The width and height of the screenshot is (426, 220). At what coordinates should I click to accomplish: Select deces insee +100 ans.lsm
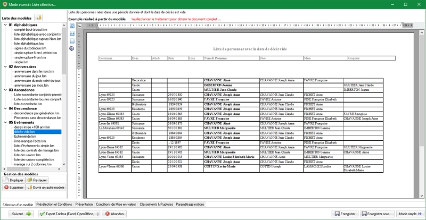32,127
